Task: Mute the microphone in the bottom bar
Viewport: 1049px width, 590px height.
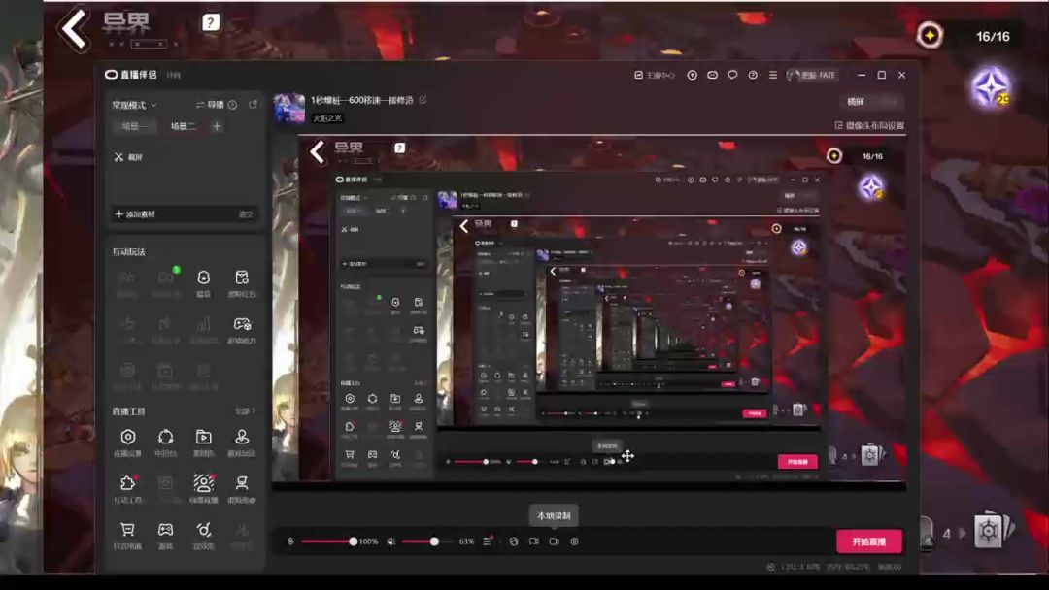Action: point(290,541)
